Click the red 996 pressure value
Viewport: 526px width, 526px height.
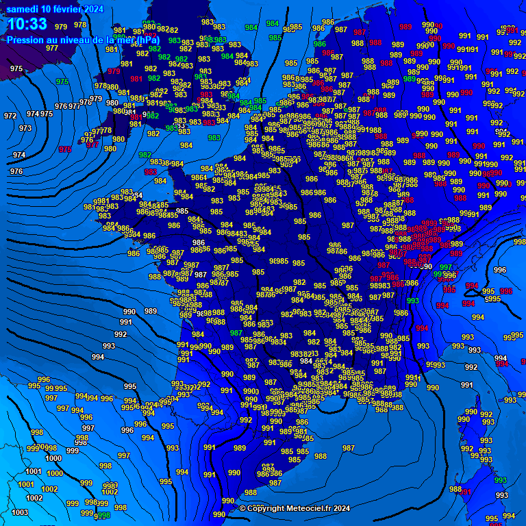[506, 291]
